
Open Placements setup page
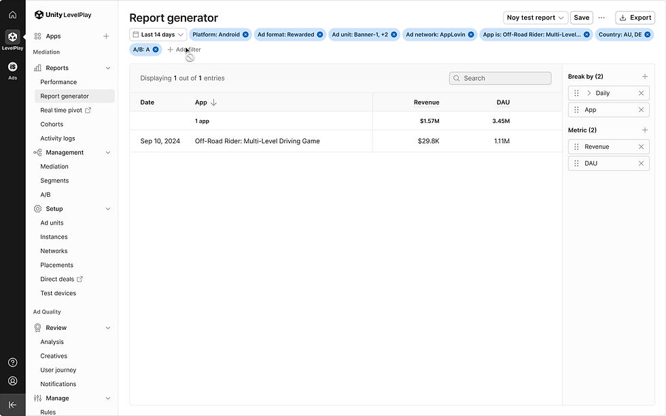click(x=57, y=265)
